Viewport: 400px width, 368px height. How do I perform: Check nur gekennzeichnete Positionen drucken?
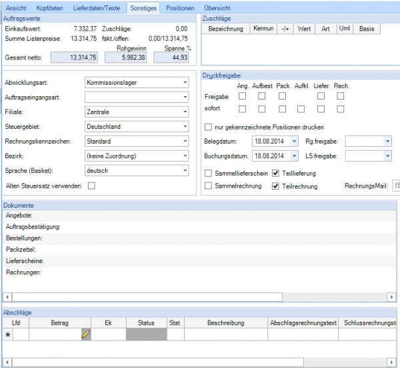pyautogui.click(x=209, y=127)
